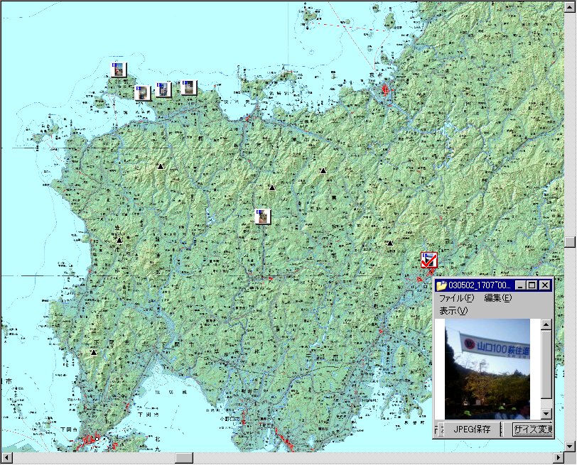Image resolution: width=577 pixels, height=465 pixels.
Task: Open the photo marker in the map center
Action: 263,217
